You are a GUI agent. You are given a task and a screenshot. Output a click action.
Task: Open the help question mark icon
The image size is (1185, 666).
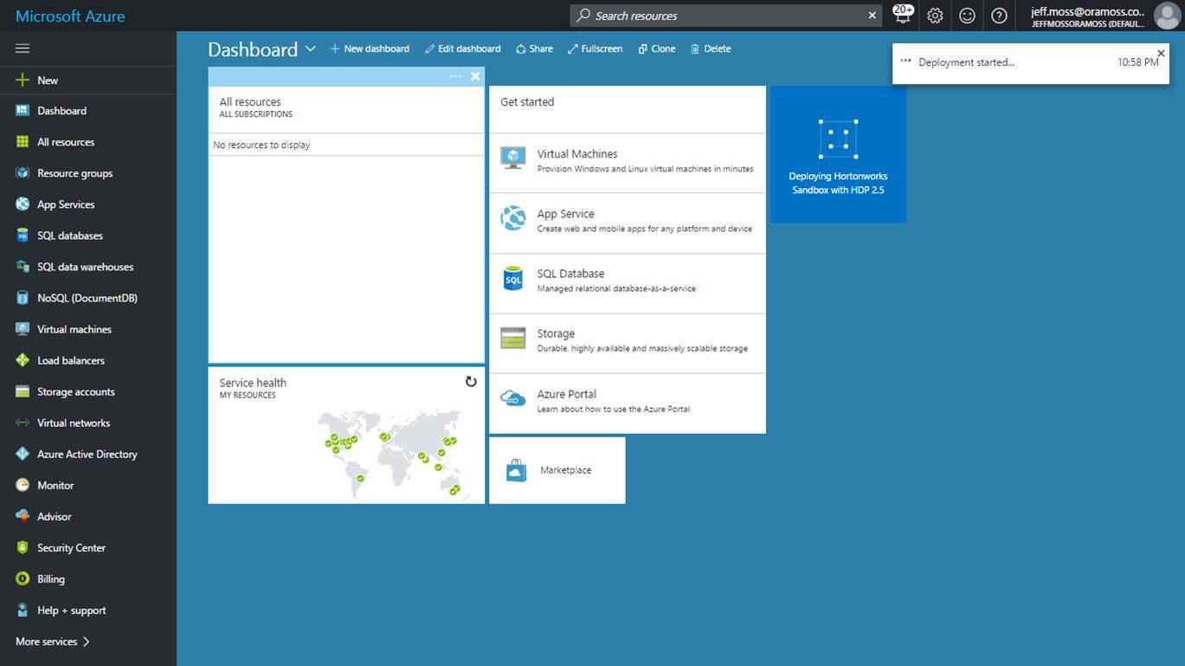(x=999, y=16)
